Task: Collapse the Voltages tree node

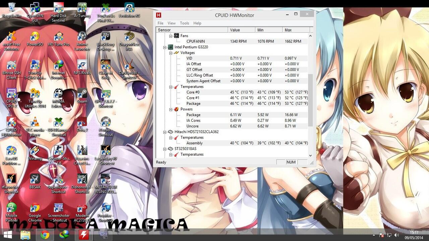Action: (x=171, y=53)
